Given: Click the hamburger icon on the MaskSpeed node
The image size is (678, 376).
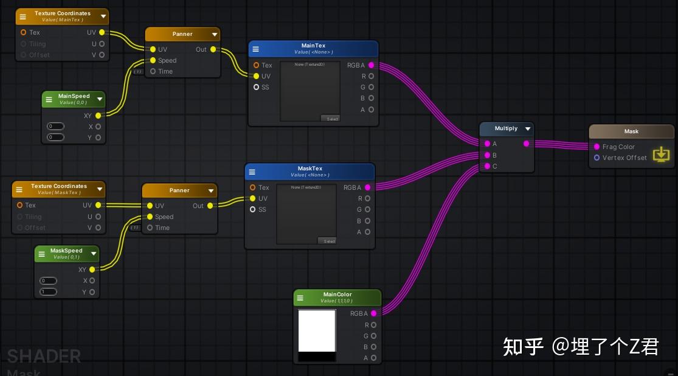Looking at the screenshot, I should click(43, 254).
